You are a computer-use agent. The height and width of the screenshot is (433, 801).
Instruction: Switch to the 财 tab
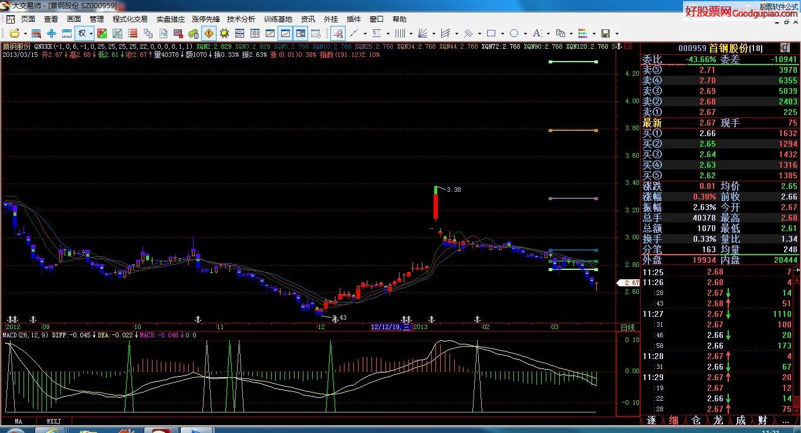pos(763,421)
